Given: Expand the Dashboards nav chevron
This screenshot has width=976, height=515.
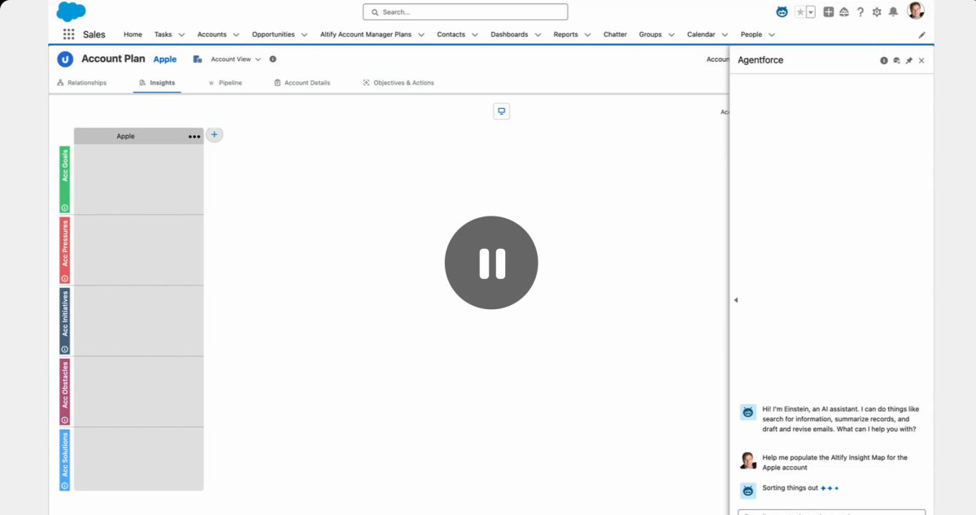Looking at the screenshot, I should pyautogui.click(x=538, y=35).
